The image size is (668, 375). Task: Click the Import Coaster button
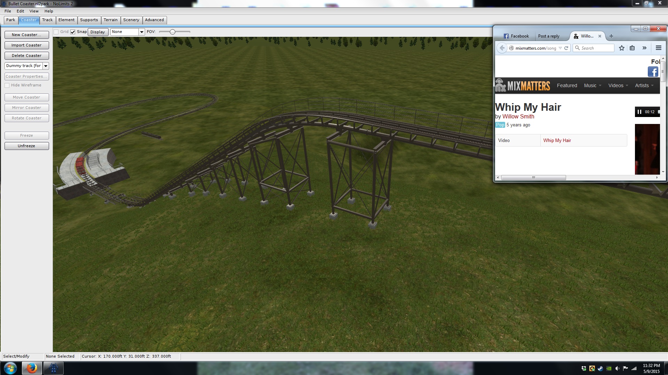coord(26,45)
